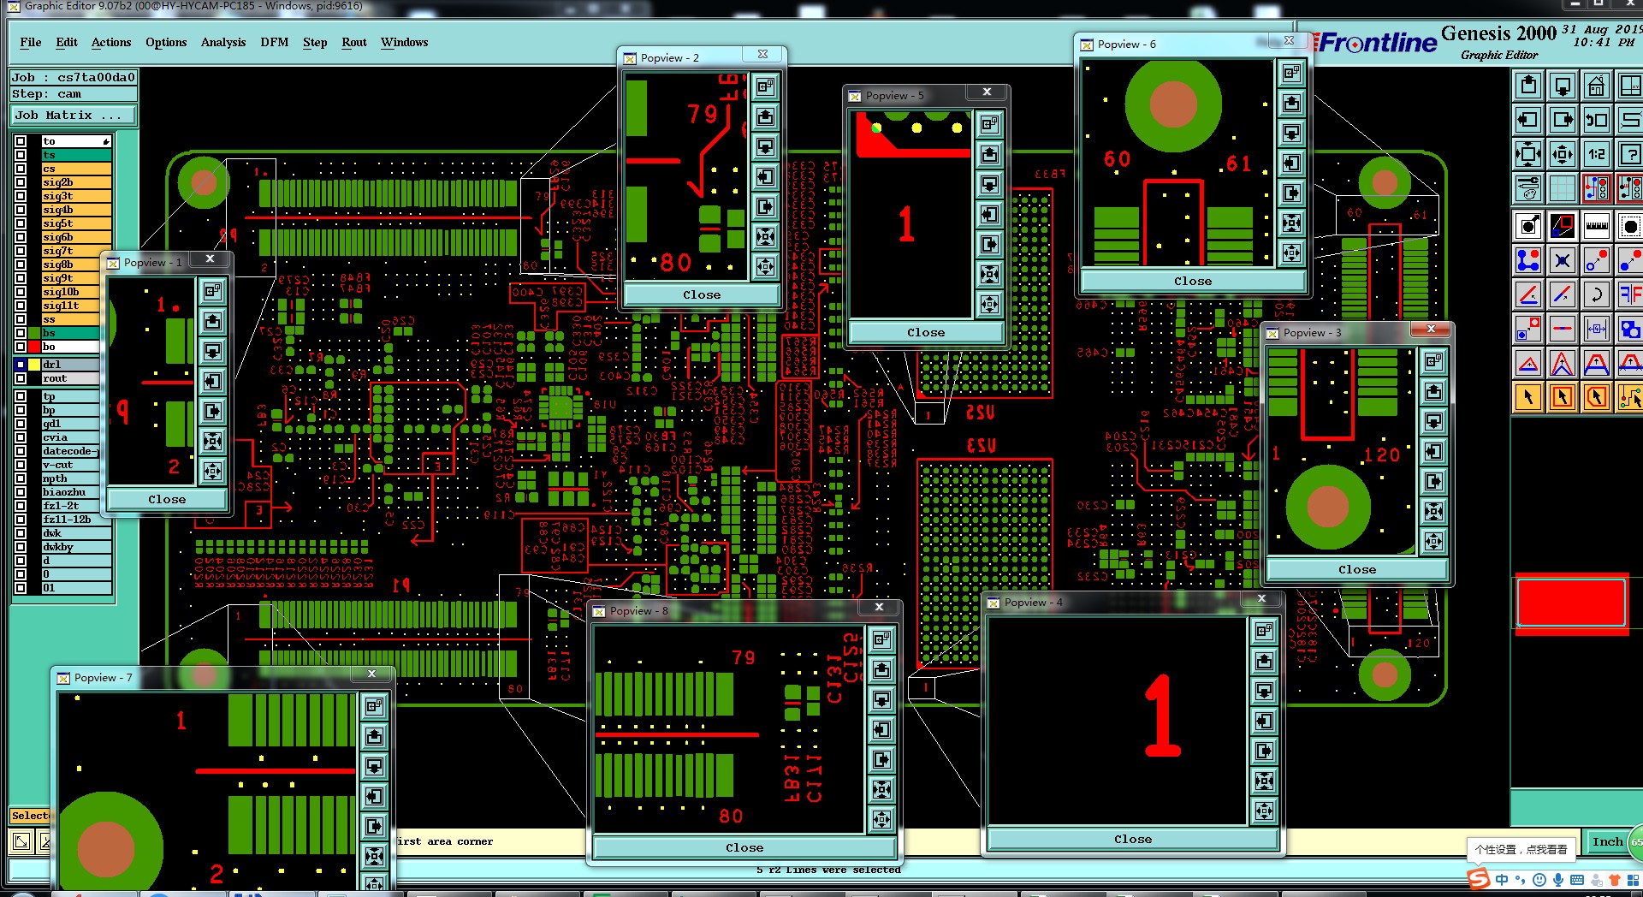The height and width of the screenshot is (897, 1643).
Task: Click the pan up icon in Popview - 6
Action: pos(1291,104)
